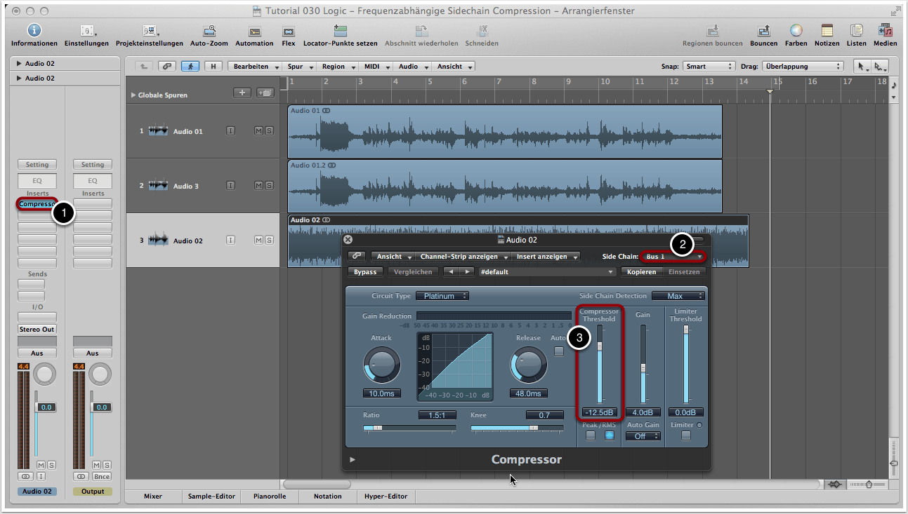
Task: Open the Side Chain Bus 1 dropdown
Action: 673,257
